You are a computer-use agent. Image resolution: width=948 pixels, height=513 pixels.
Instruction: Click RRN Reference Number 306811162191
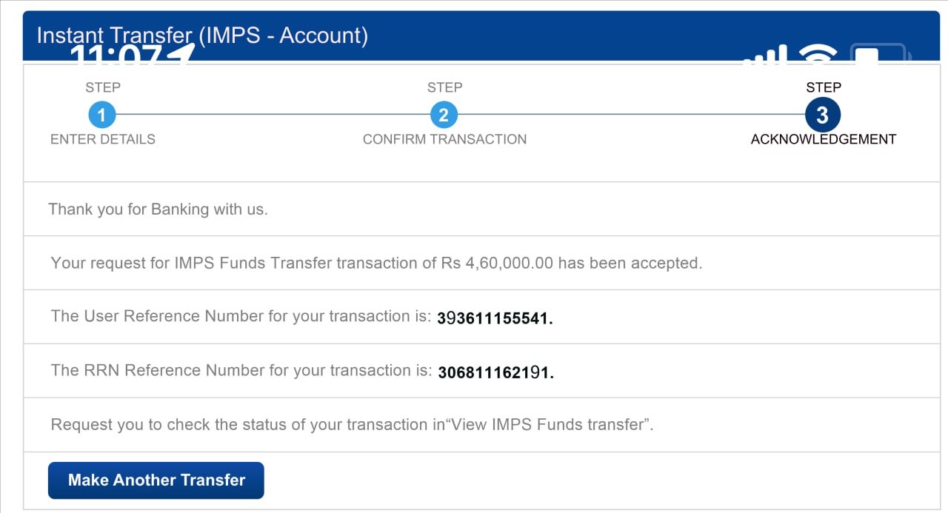tap(495, 372)
